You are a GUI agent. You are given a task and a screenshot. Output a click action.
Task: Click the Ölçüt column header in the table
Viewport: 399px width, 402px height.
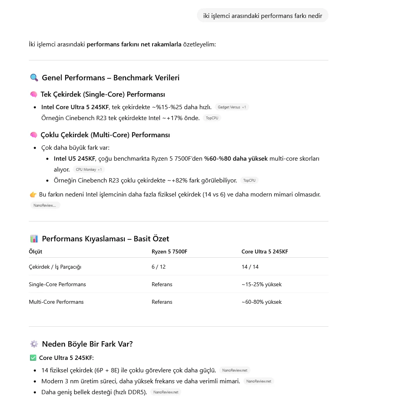point(35,252)
